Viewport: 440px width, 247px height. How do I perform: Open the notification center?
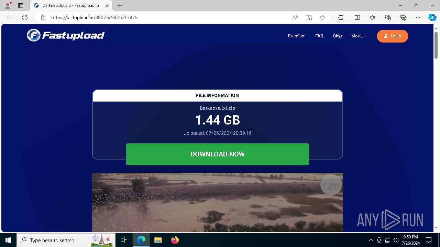pyautogui.click(x=429, y=240)
